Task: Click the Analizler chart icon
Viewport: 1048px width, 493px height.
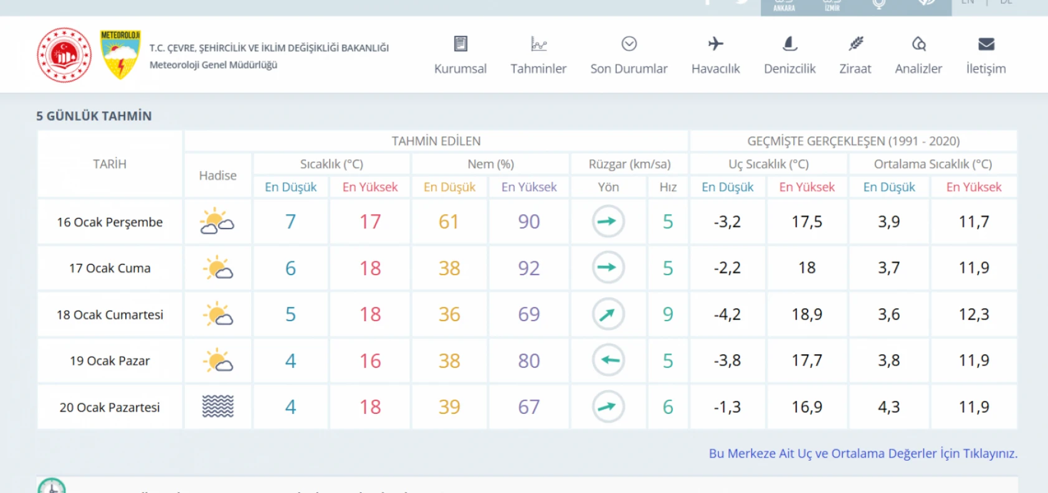Action: [918, 44]
